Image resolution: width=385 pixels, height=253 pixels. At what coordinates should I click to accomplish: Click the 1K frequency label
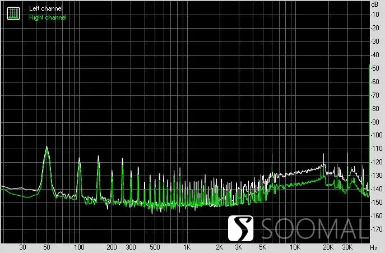tap(187, 247)
